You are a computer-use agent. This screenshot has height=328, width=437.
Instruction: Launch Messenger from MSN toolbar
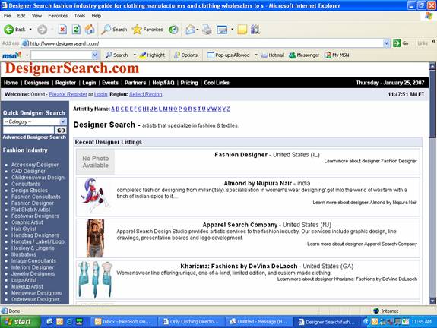304,55
